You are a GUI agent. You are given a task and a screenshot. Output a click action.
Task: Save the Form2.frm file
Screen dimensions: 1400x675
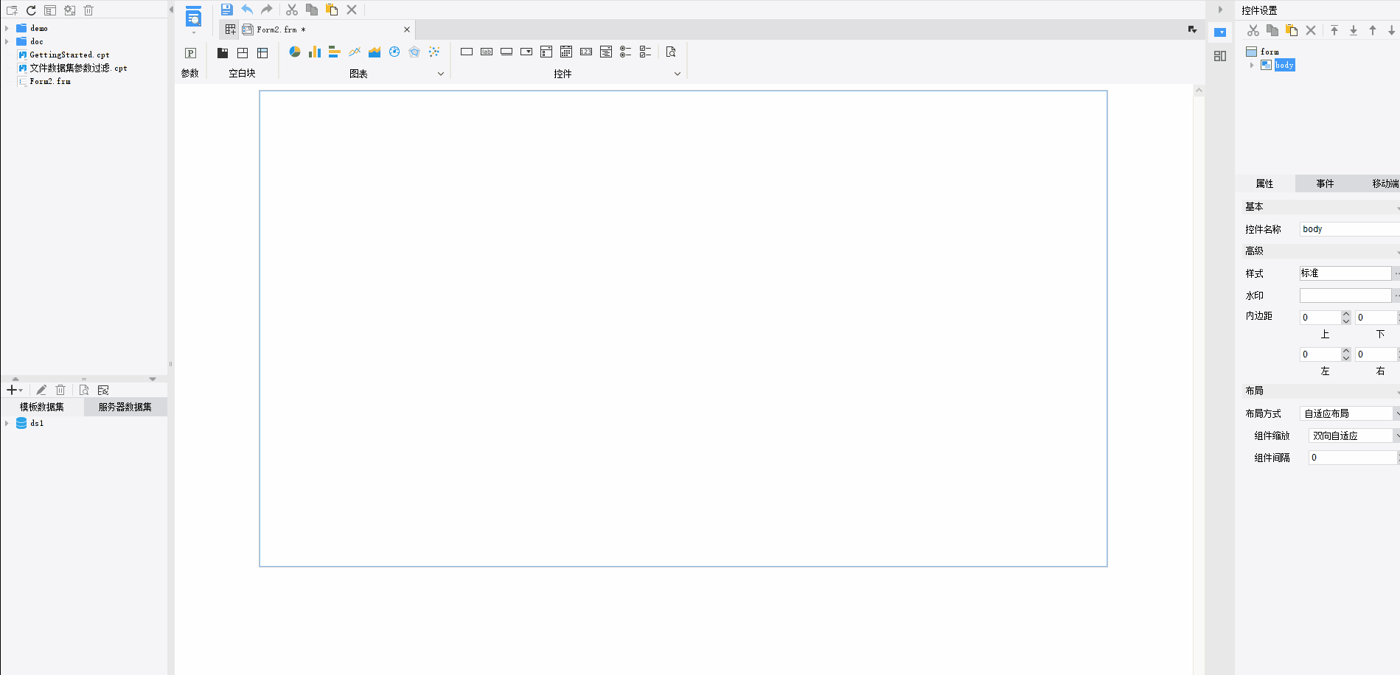click(227, 10)
